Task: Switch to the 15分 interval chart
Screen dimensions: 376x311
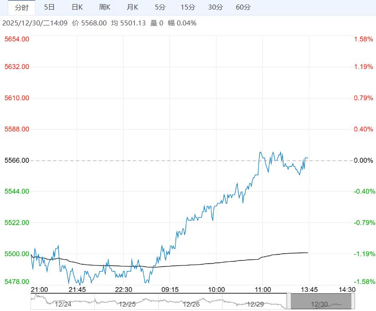Action: (x=187, y=7)
